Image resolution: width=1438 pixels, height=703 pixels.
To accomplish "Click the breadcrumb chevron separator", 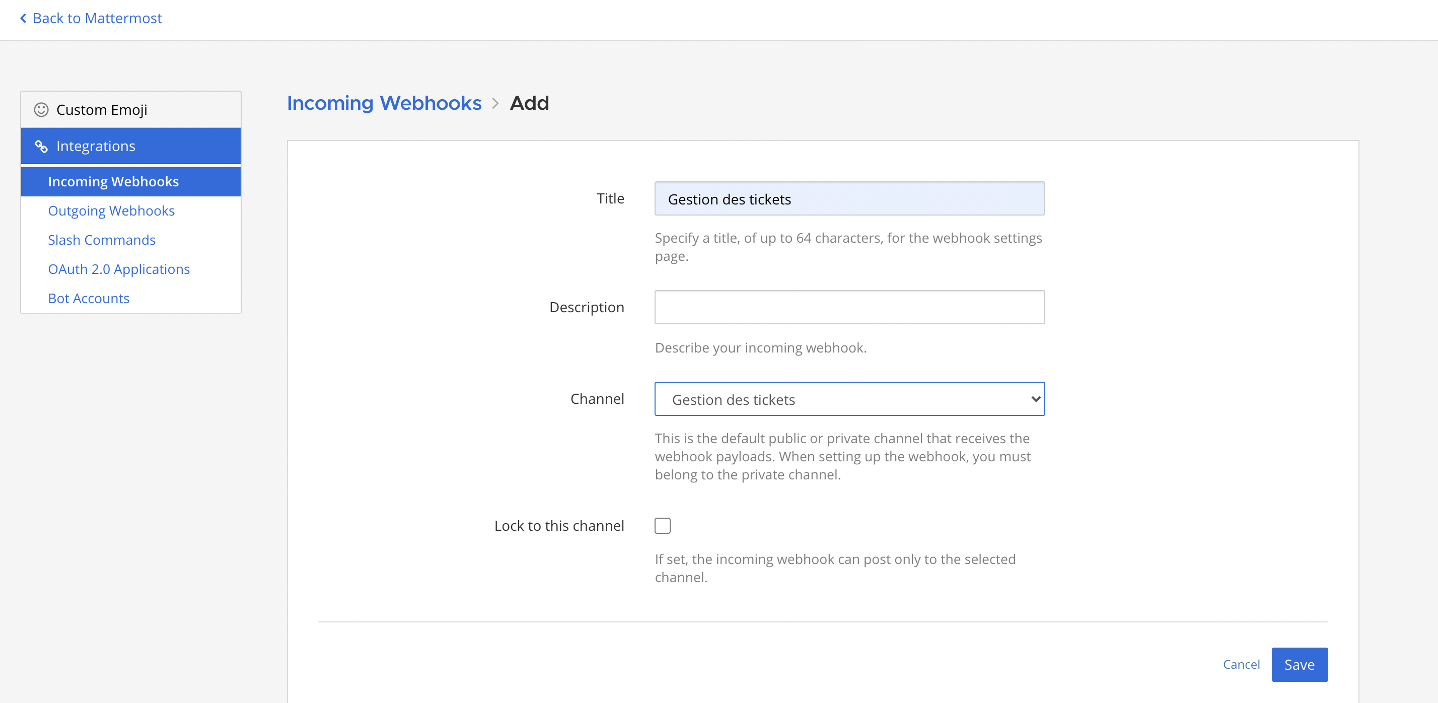I will click(x=495, y=103).
